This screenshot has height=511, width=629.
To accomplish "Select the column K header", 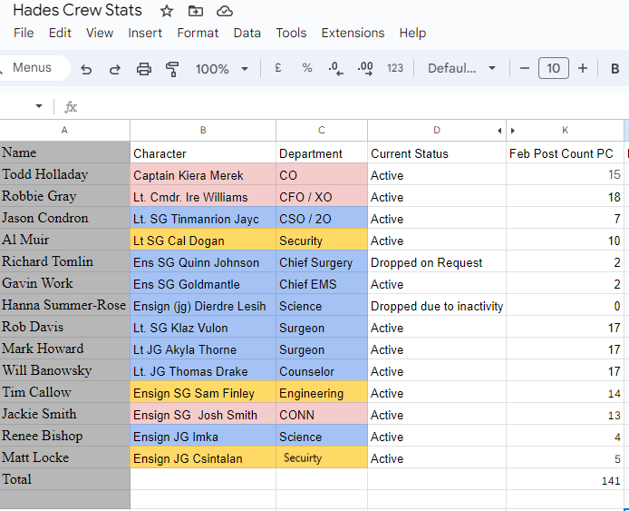I will point(565,131).
